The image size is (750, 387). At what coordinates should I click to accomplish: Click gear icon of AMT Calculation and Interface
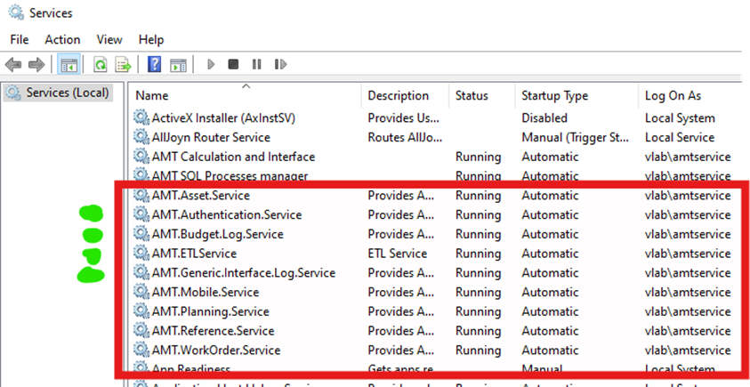[141, 157]
